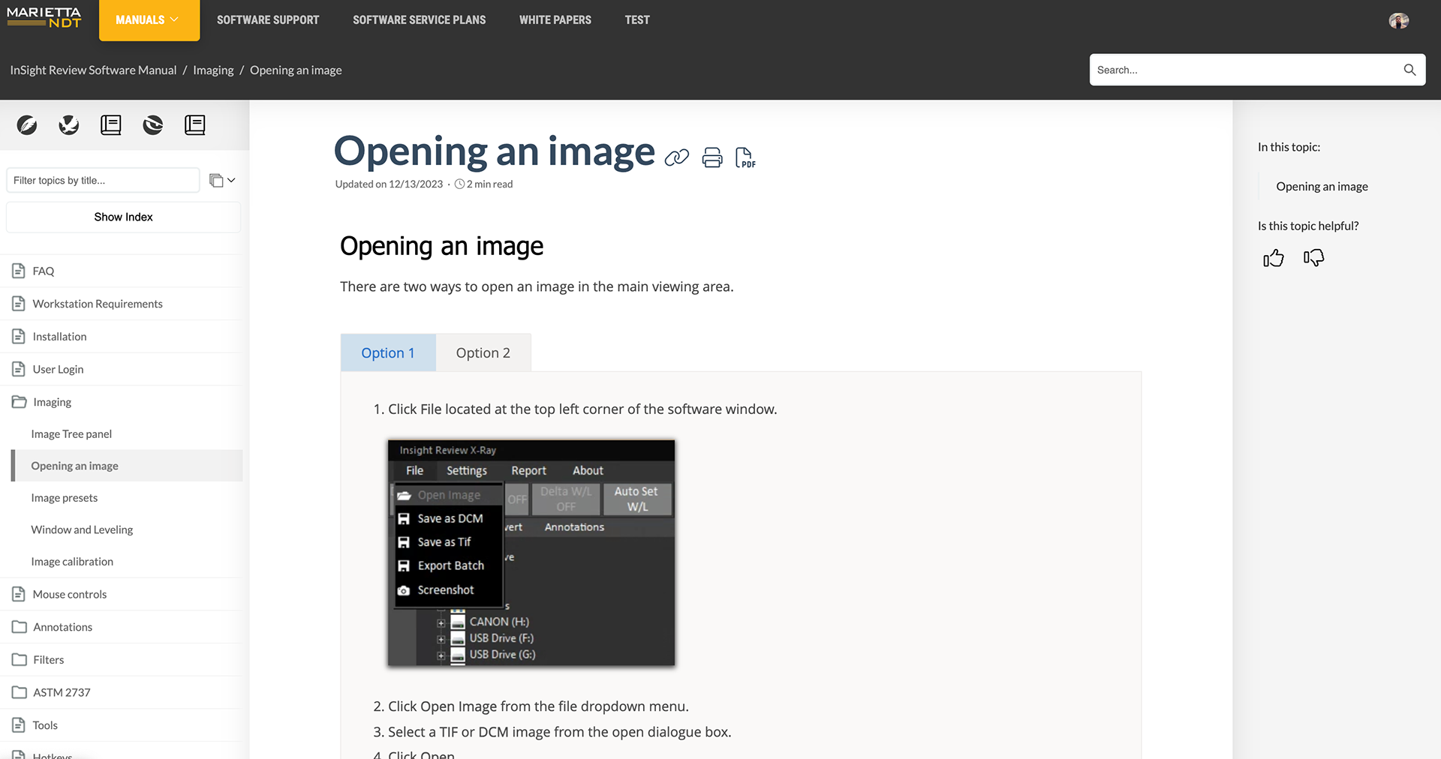The width and height of the screenshot is (1441, 759).
Task: Select the Option 1 tab
Action: (388, 352)
